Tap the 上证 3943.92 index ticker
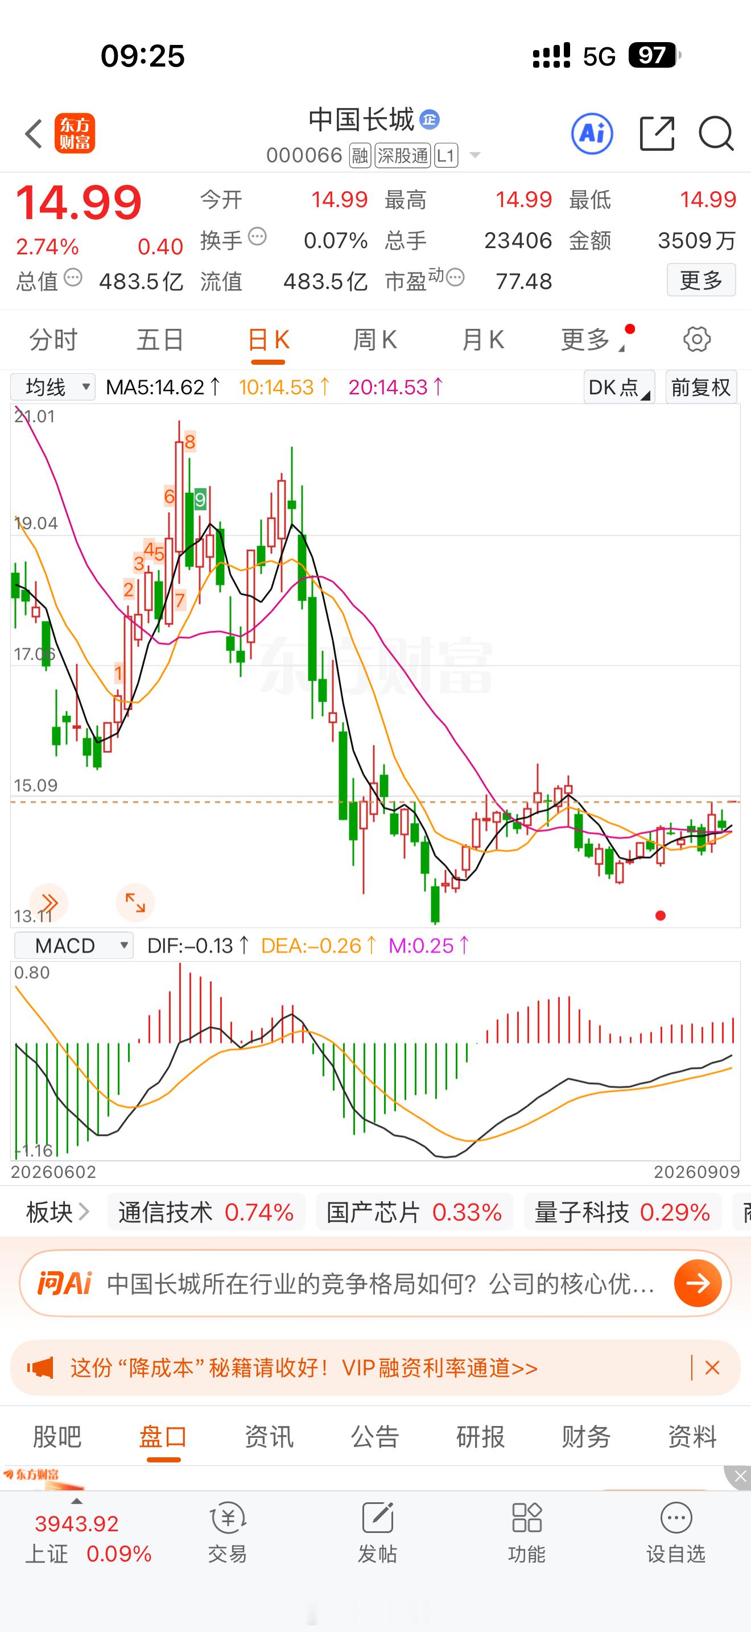 click(88, 1538)
